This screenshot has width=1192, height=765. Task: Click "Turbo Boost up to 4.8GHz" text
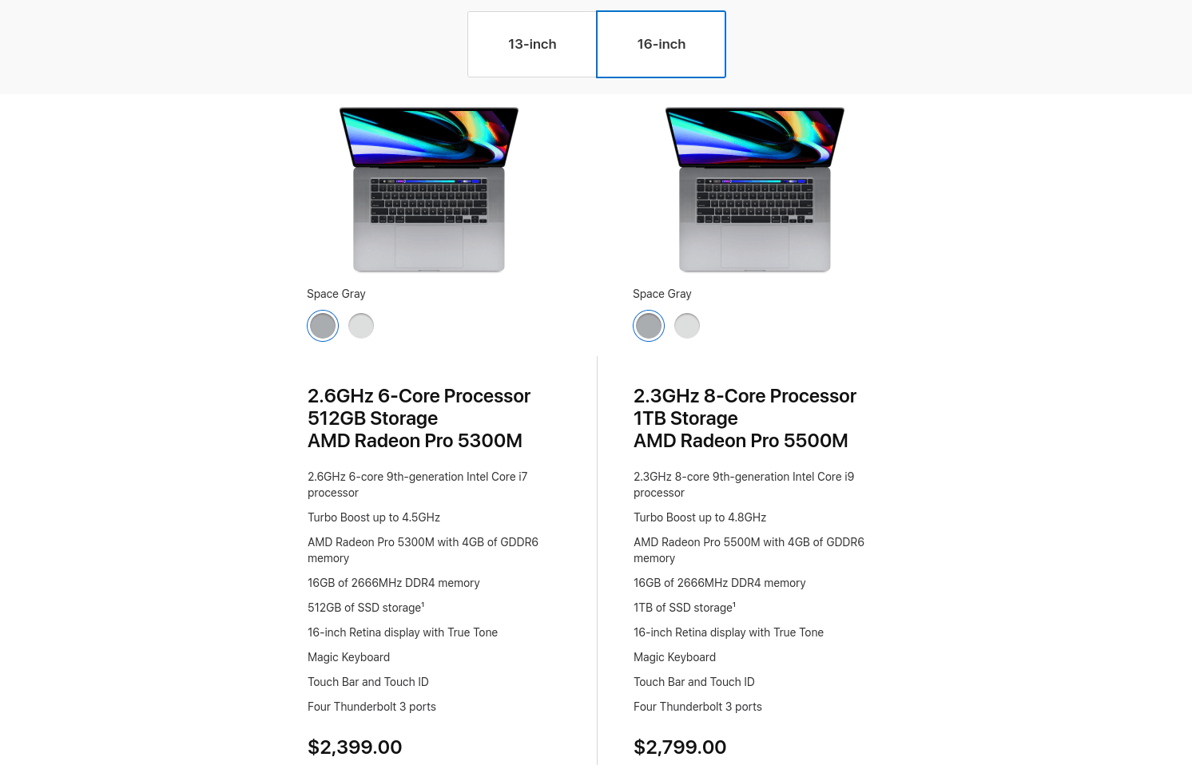pyautogui.click(x=700, y=517)
